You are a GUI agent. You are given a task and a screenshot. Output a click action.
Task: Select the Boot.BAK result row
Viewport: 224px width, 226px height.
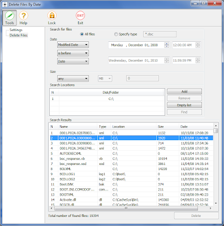tap(132, 184)
